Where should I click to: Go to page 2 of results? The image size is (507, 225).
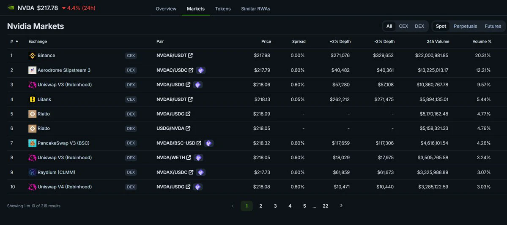(x=260, y=206)
